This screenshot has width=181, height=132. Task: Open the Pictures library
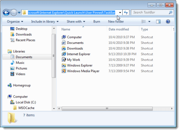click(x=21, y=69)
